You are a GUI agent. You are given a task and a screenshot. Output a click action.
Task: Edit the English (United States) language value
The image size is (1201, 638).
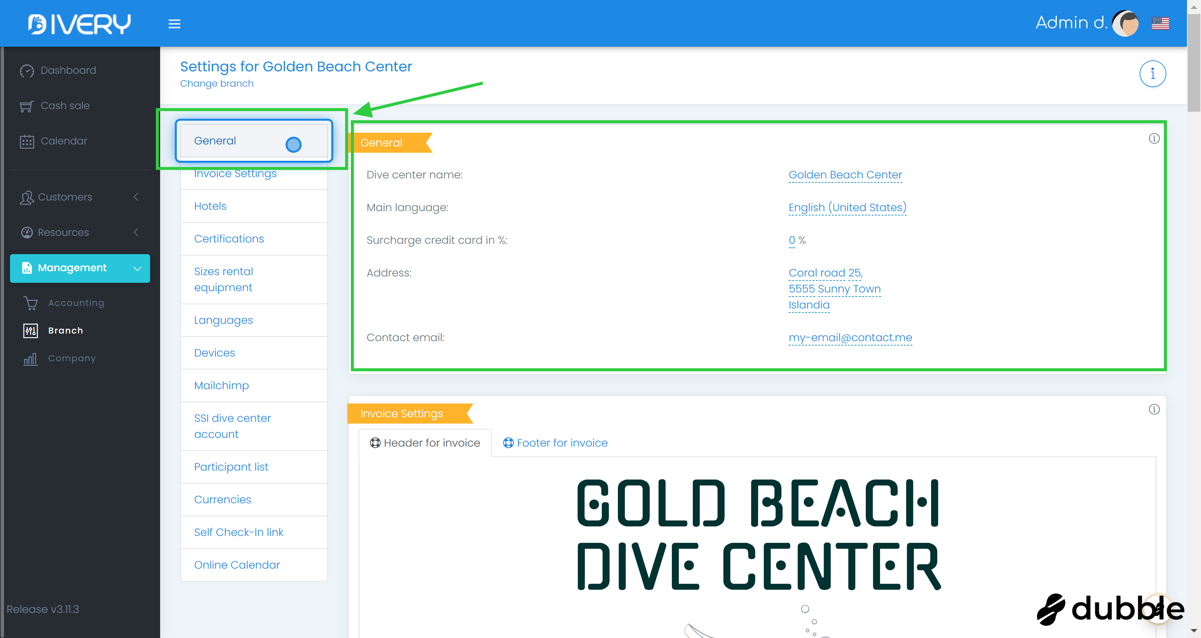click(x=847, y=207)
